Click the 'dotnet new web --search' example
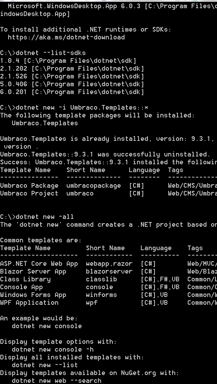 [57, 381]
